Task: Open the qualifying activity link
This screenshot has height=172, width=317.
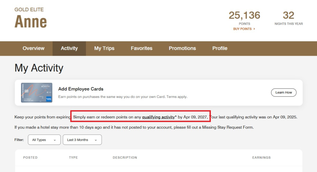Action: (158, 117)
